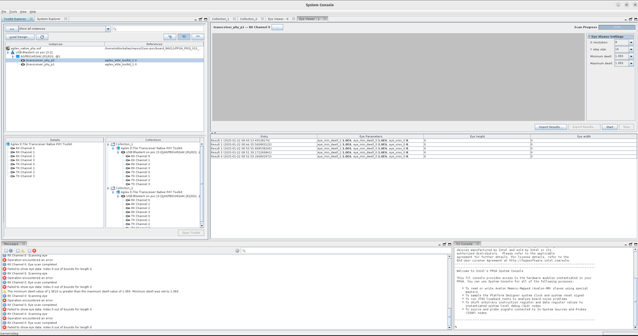Switch to the System Explorer tab
This screenshot has height=336, width=638.
[49, 19]
